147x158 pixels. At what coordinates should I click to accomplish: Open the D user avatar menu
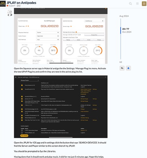point(144,4)
